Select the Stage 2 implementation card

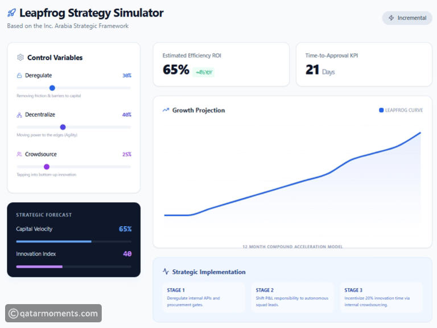292,297
